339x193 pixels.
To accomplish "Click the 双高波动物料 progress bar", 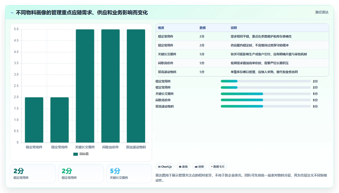I will pos(266,107).
